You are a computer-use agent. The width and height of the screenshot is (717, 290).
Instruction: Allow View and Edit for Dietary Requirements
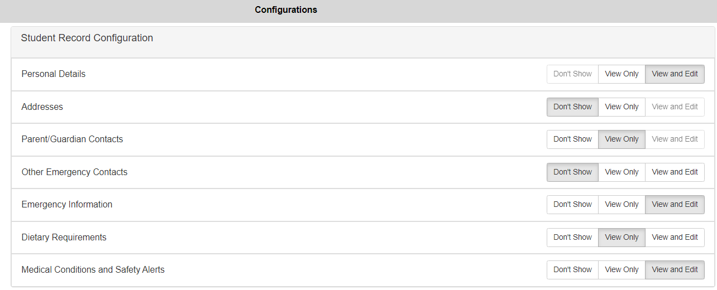coord(675,238)
